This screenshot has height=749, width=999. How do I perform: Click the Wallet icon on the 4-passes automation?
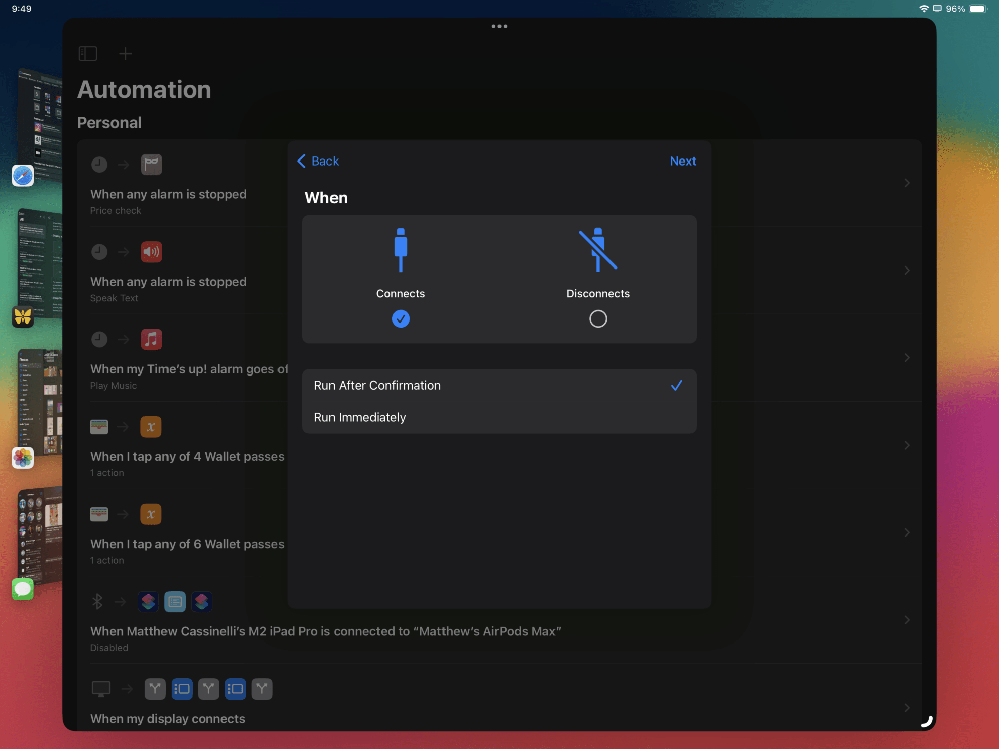[99, 426]
